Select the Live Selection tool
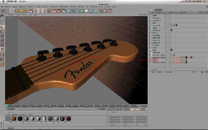 (x=12, y=11)
